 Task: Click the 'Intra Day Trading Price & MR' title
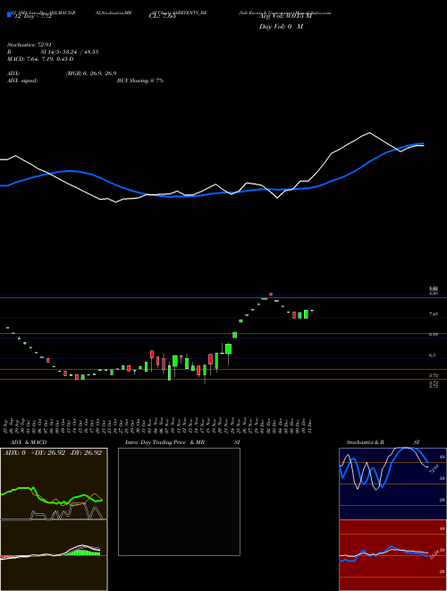164,442
